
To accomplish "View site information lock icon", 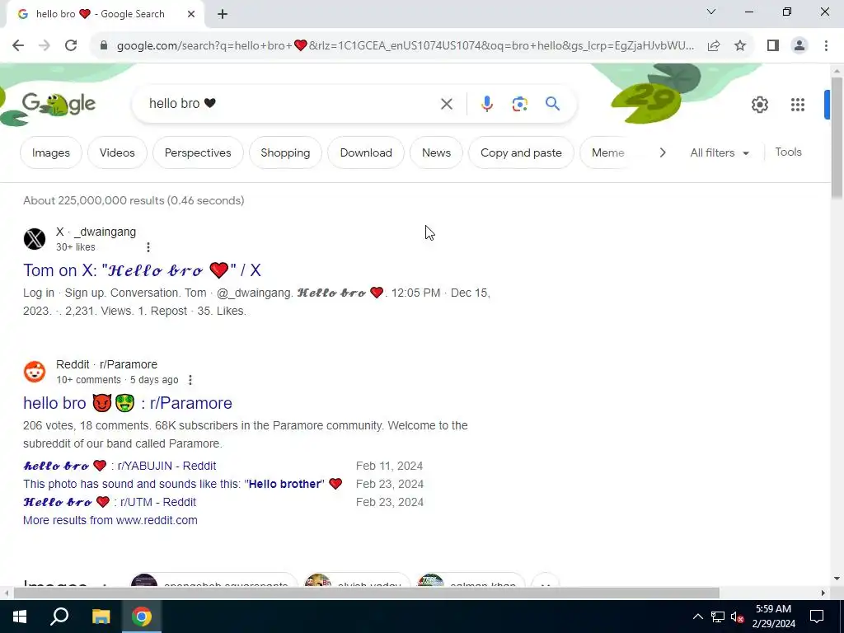I will coord(104,46).
